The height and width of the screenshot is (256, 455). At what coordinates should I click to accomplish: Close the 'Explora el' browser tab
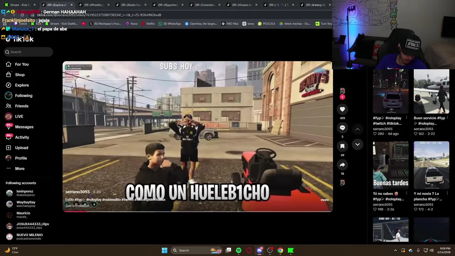tap(71, 5)
